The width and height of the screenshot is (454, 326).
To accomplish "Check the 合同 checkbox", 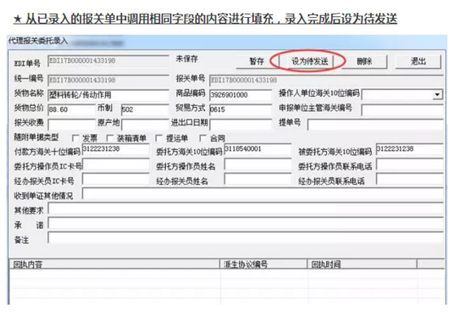I will pyautogui.click(x=203, y=138).
